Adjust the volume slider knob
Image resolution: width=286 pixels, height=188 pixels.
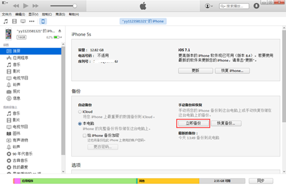pos(75,6)
